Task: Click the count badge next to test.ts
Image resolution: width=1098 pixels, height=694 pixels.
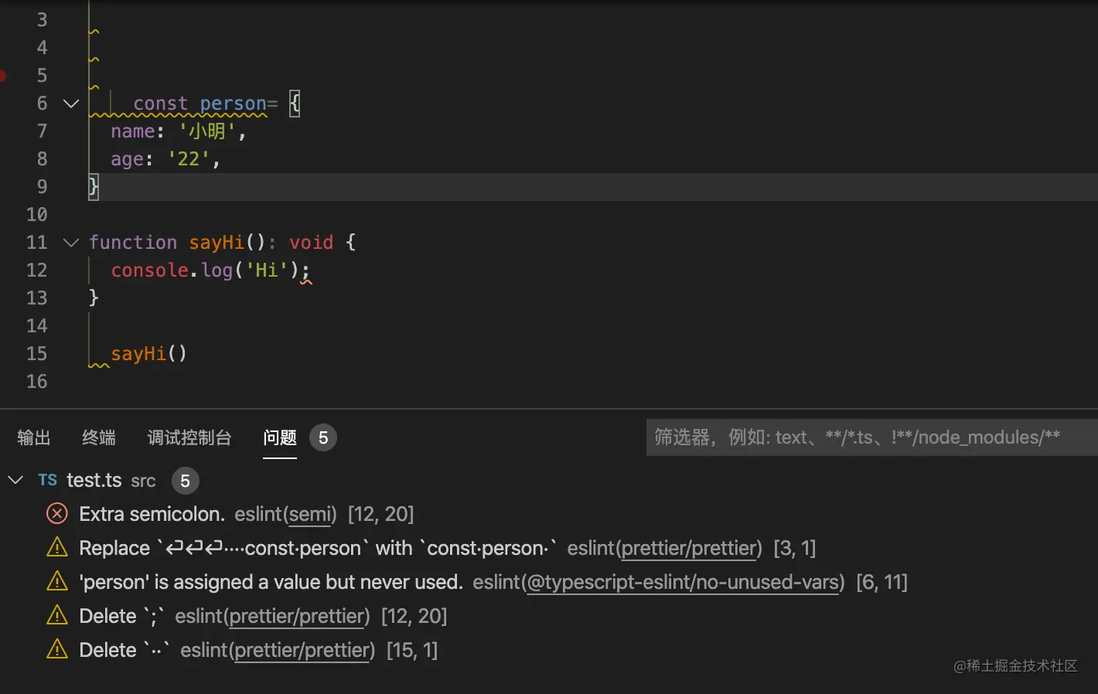Action: pyautogui.click(x=186, y=481)
